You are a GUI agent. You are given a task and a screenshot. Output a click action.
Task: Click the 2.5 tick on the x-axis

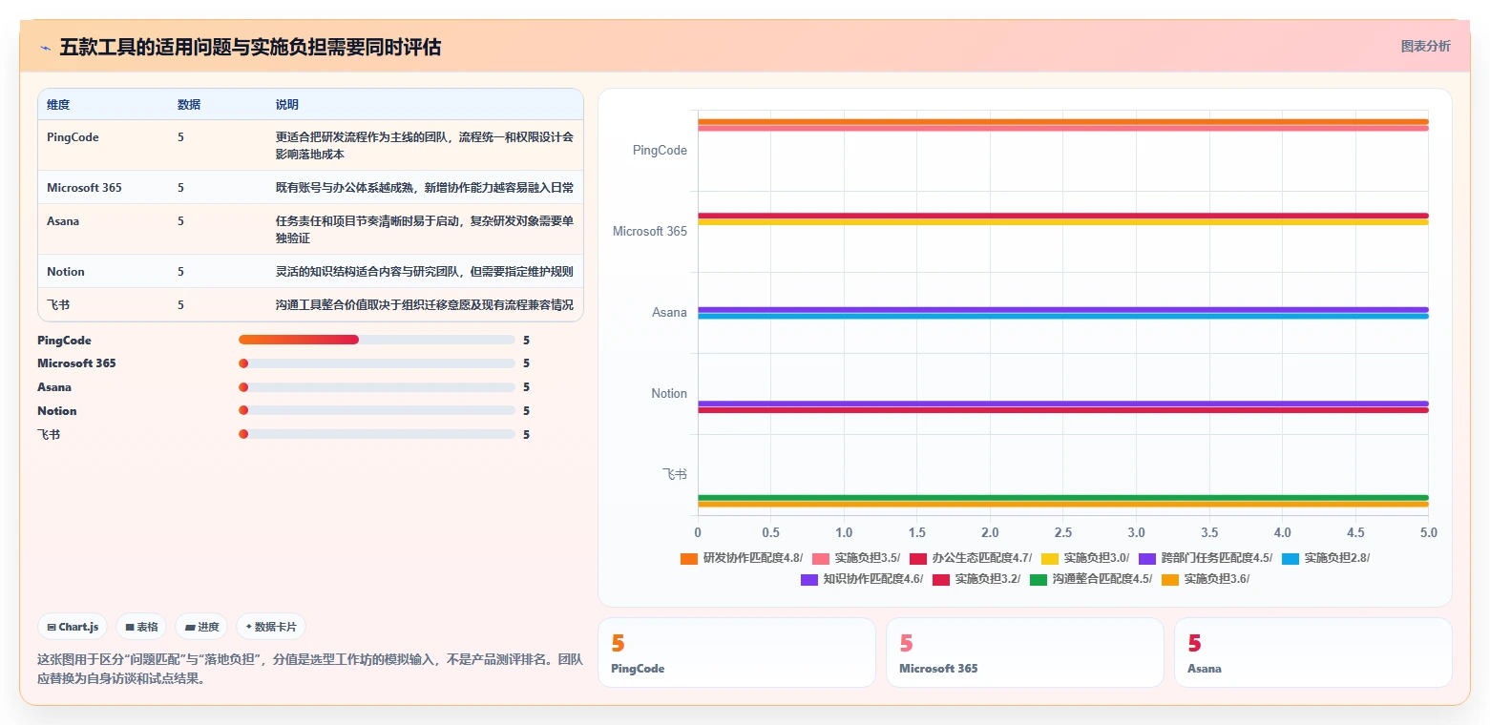pos(1063,532)
